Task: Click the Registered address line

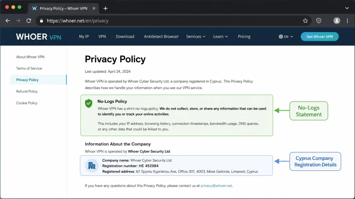Action: tap(180, 171)
